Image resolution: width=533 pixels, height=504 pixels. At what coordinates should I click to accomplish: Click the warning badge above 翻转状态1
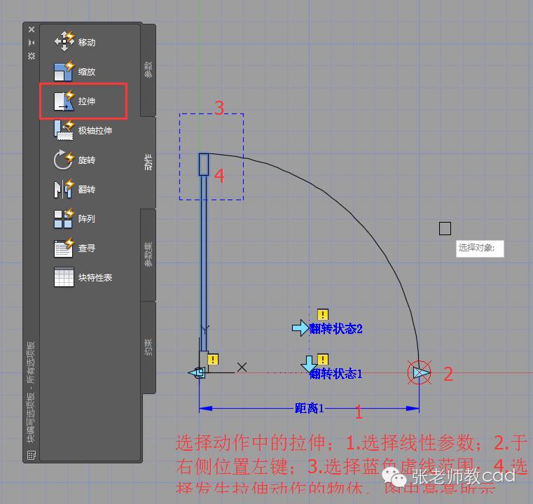[x=323, y=359]
